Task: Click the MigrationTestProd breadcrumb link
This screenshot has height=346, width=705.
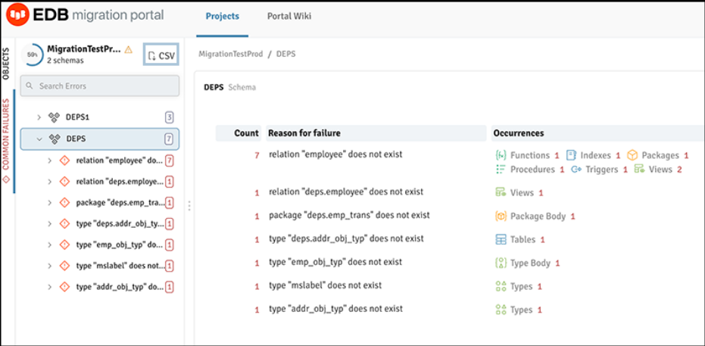Action: [x=231, y=55]
